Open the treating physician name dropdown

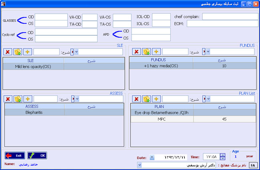coord(140,165)
